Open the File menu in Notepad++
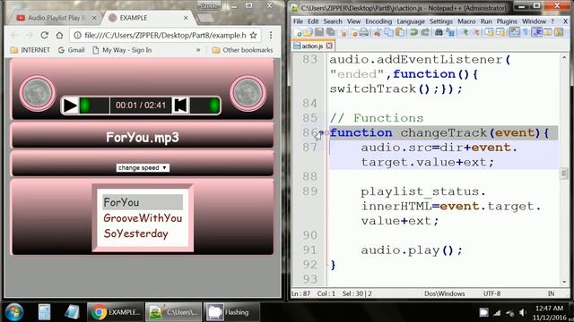The width and height of the screenshot is (574, 322). pos(298,21)
